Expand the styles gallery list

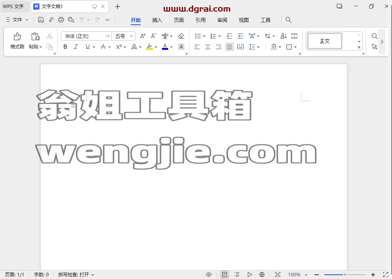pyautogui.click(x=359, y=47)
